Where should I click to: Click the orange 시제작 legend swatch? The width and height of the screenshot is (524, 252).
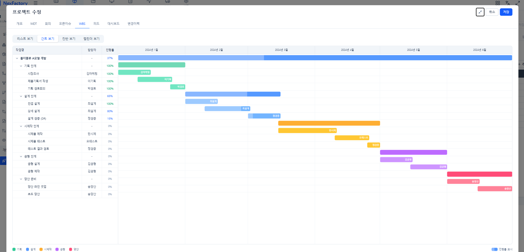click(x=41, y=249)
